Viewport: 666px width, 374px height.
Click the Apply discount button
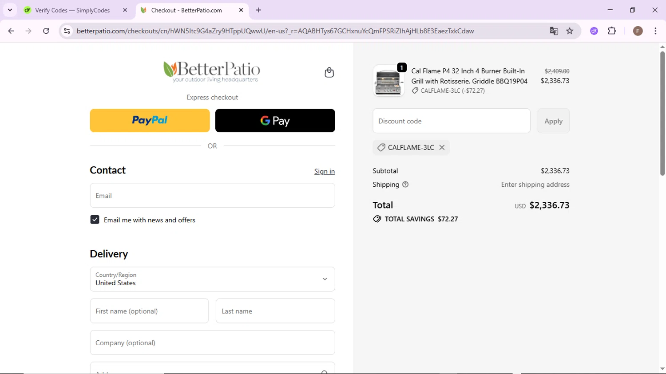click(553, 121)
